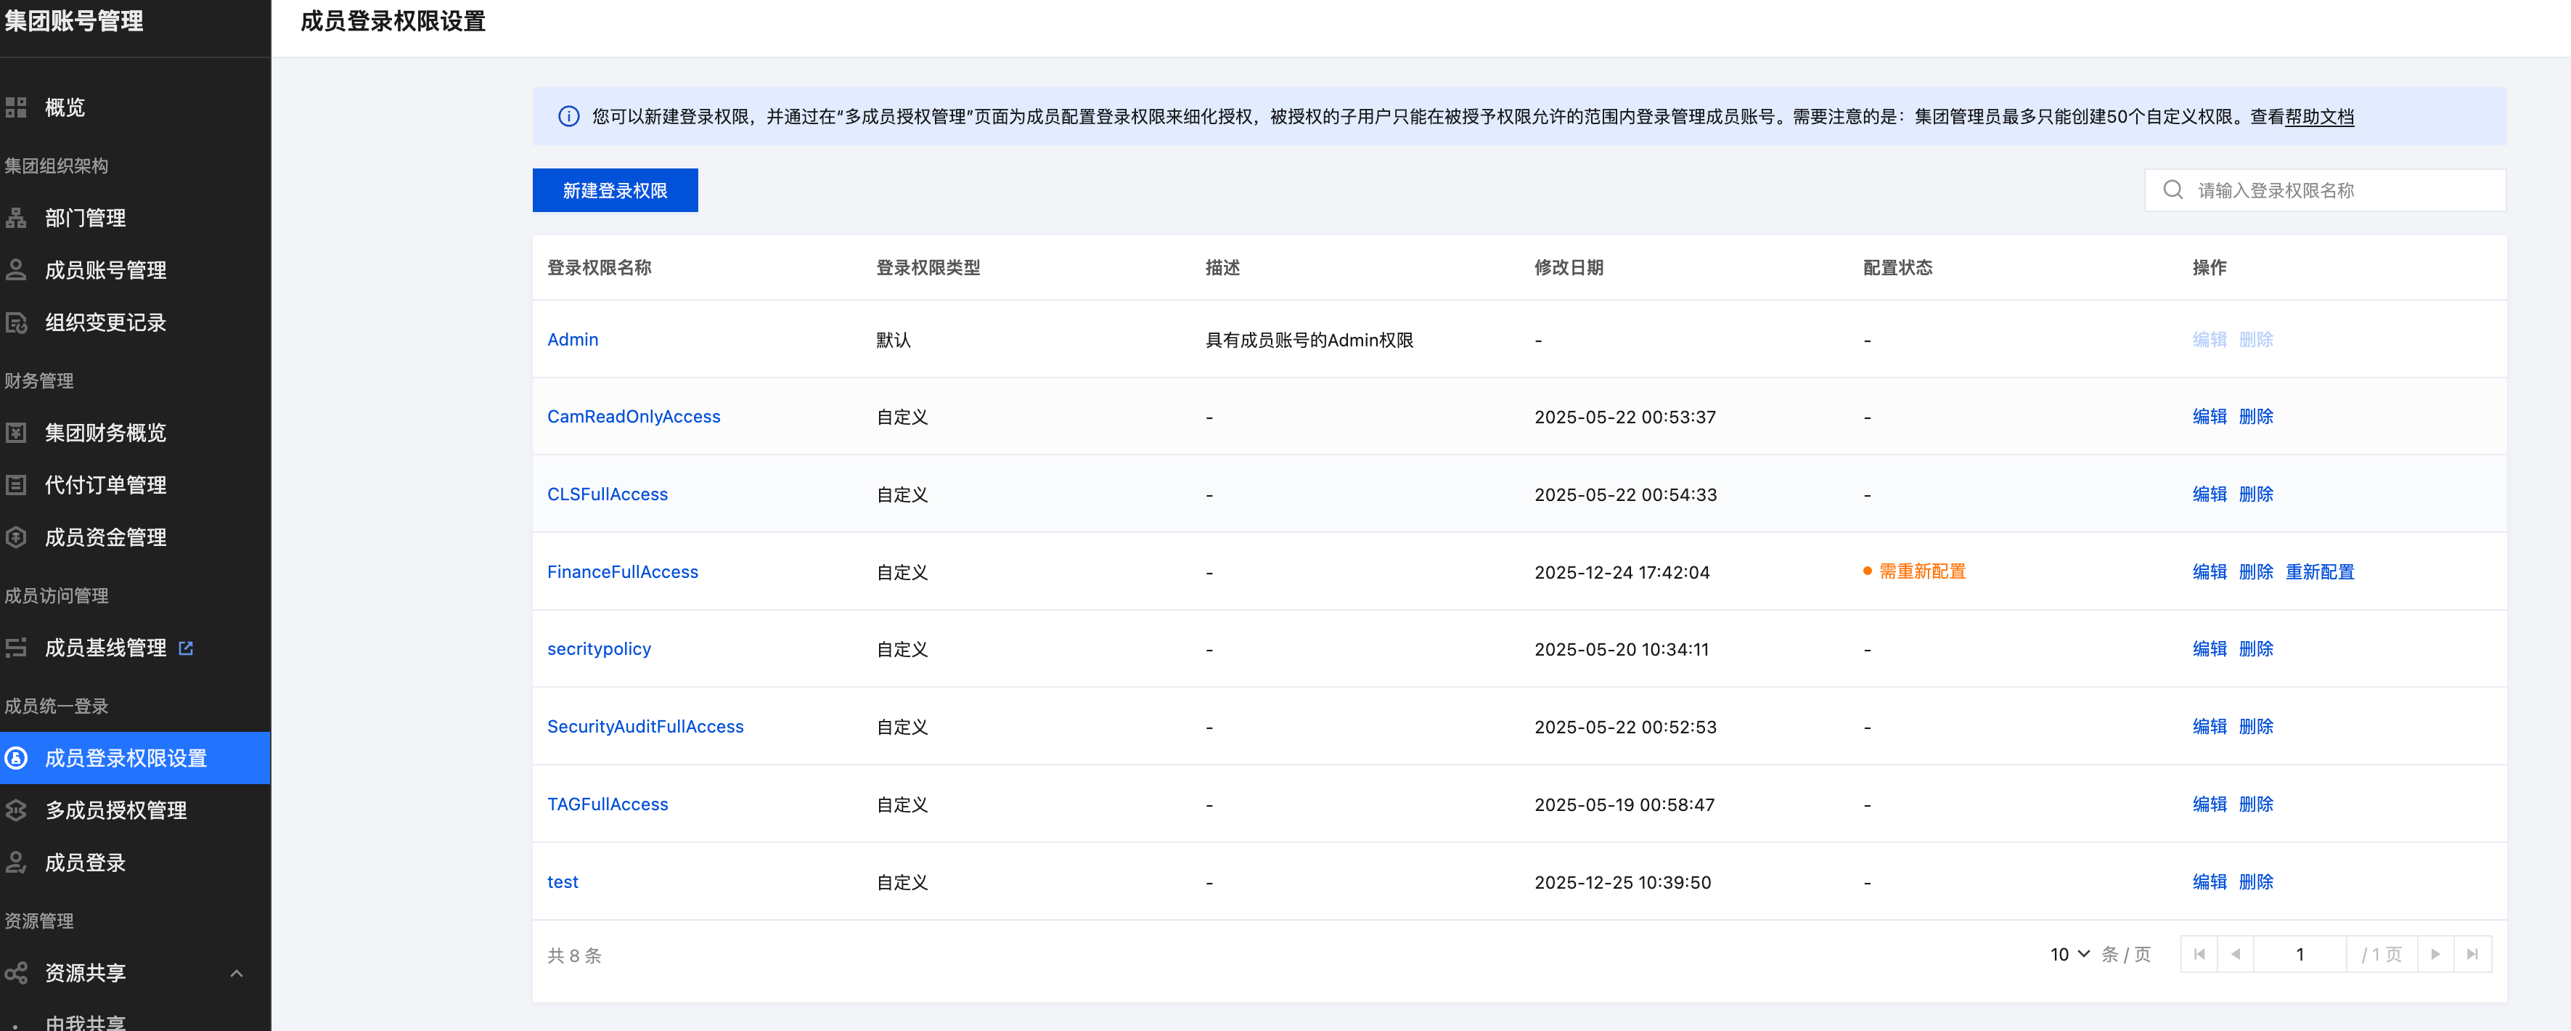Viewport: 2571px width, 1031px height.
Task: Jump to last page arrow
Action: [x=2472, y=954]
